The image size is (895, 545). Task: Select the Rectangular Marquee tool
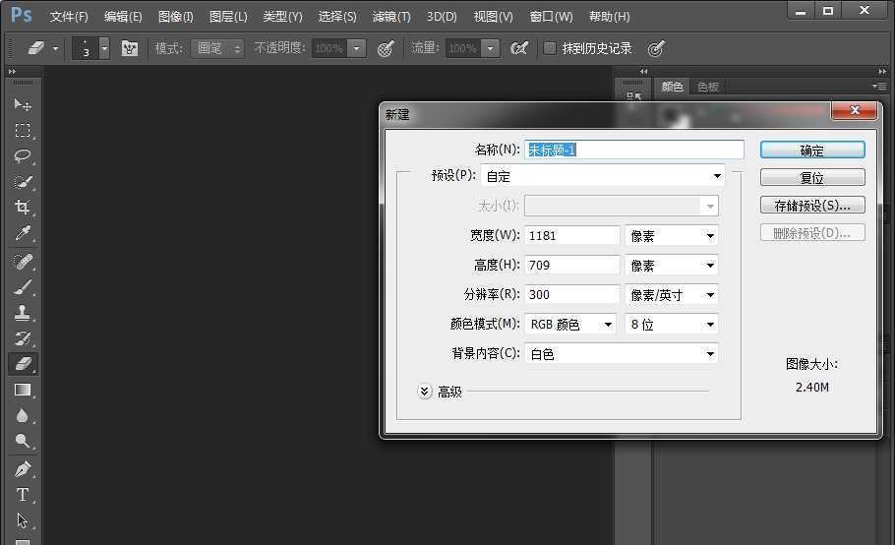click(x=22, y=131)
